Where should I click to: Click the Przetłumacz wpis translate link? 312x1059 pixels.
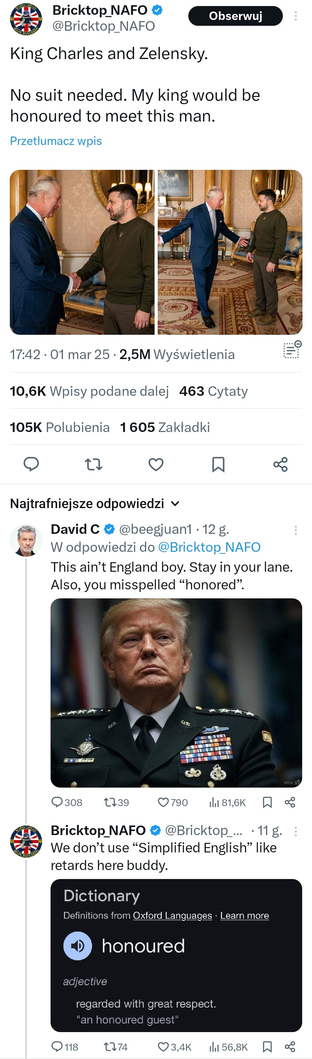[56, 141]
